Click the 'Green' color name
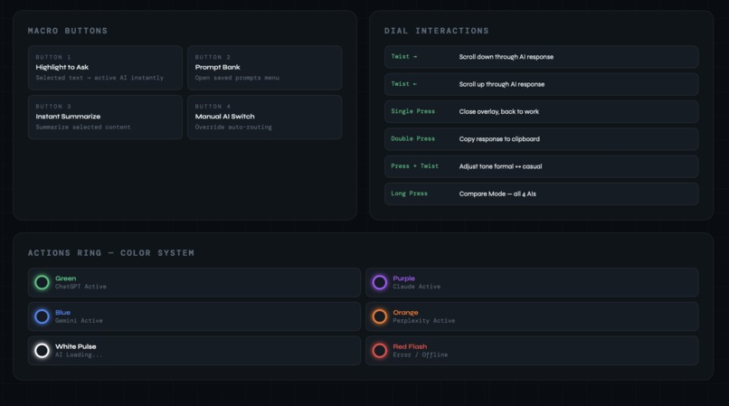The width and height of the screenshot is (729, 406). pyautogui.click(x=65, y=279)
